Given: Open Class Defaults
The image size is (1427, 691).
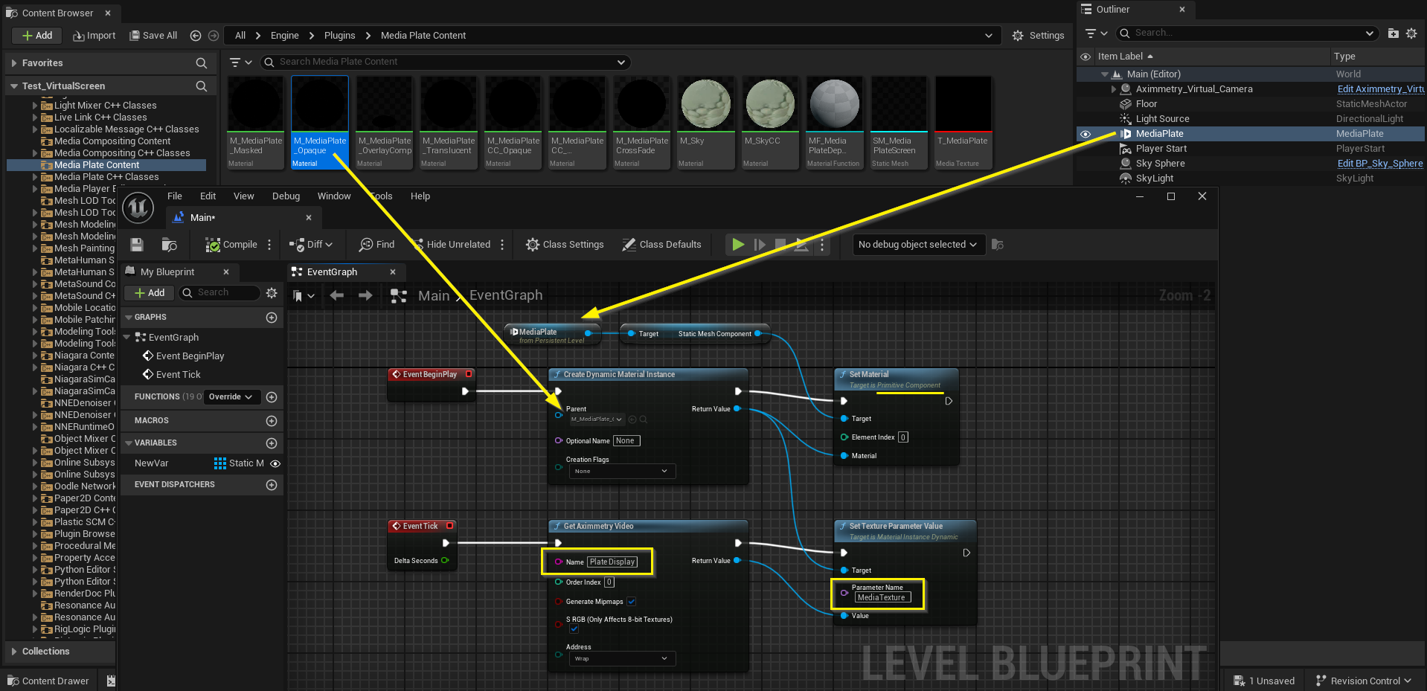Looking at the screenshot, I should 661,244.
